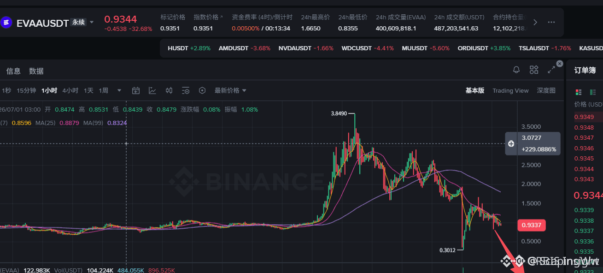Click the hexagon chart settings icon

click(202, 90)
